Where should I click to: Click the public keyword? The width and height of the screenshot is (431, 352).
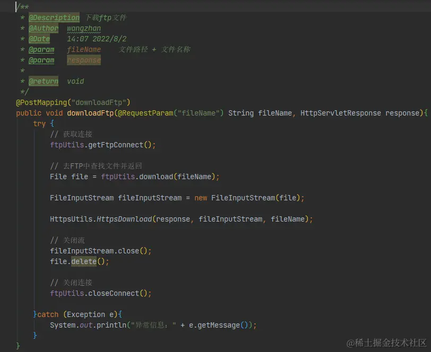(x=29, y=113)
